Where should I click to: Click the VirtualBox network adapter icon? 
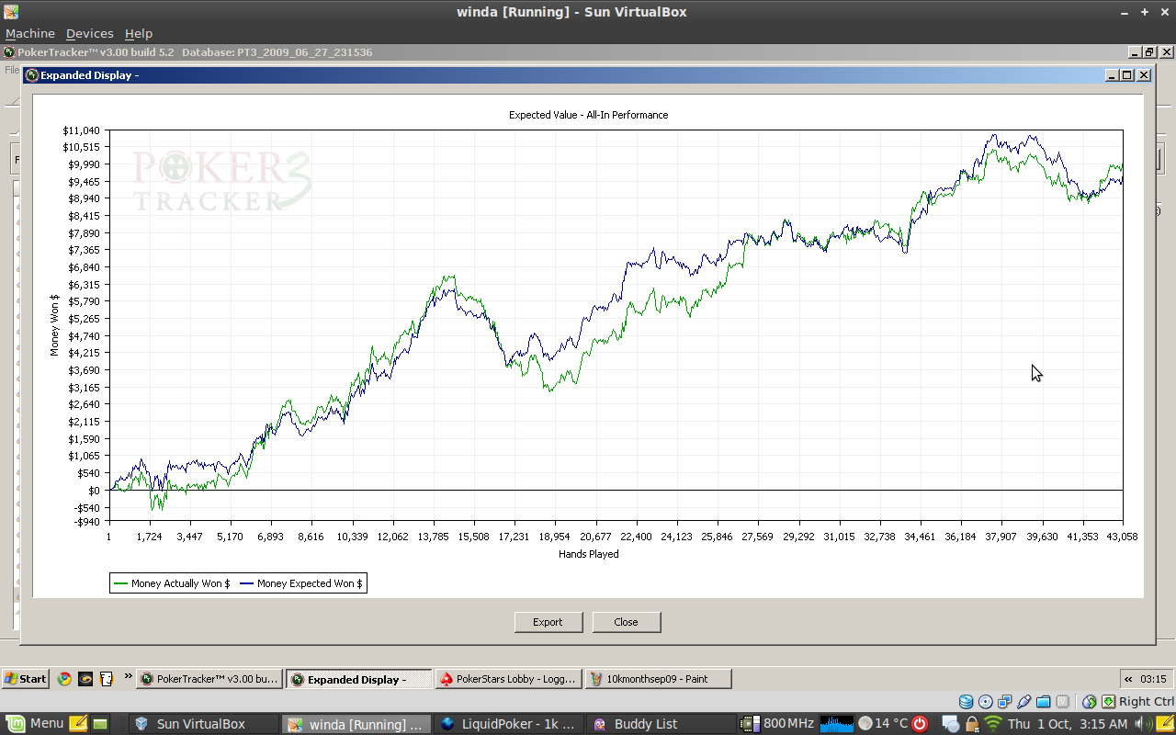[1005, 701]
